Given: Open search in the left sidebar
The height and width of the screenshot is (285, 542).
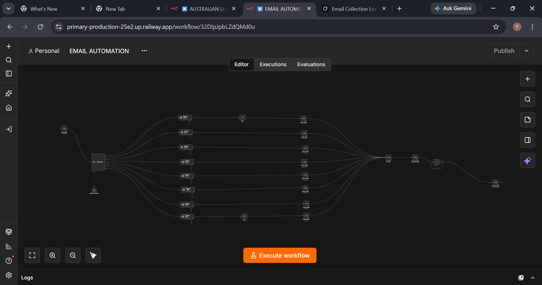Looking at the screenshot, I should pos(9,60).
